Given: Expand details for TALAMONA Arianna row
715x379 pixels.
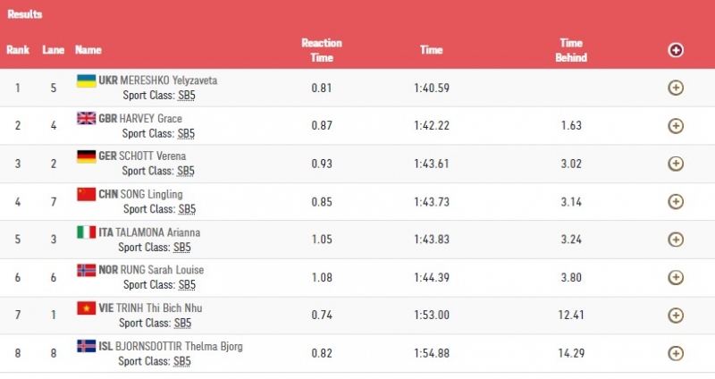Looking at the screenshot, I should click(x=676, y=240).
